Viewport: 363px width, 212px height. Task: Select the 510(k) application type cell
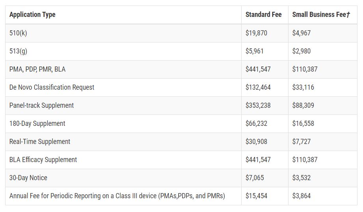click(18, 33)
